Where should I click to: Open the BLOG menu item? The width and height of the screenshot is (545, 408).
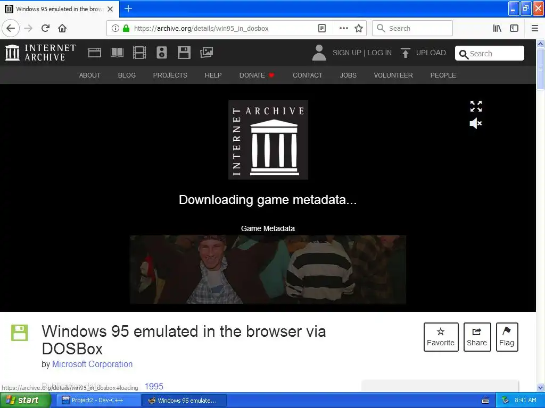[127, 75]
